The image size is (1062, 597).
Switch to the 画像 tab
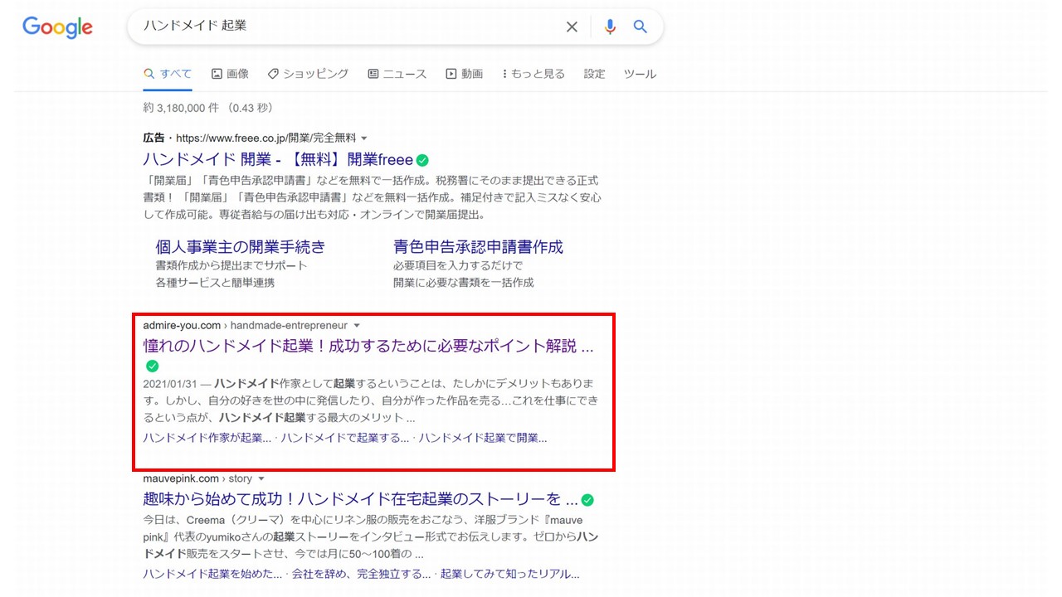[x=230, y=74]
